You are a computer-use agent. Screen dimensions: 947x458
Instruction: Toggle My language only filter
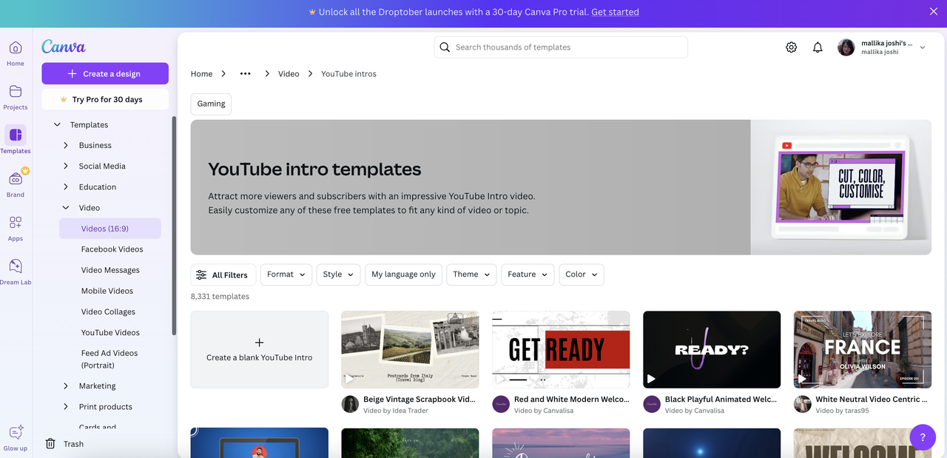point(403,275)
